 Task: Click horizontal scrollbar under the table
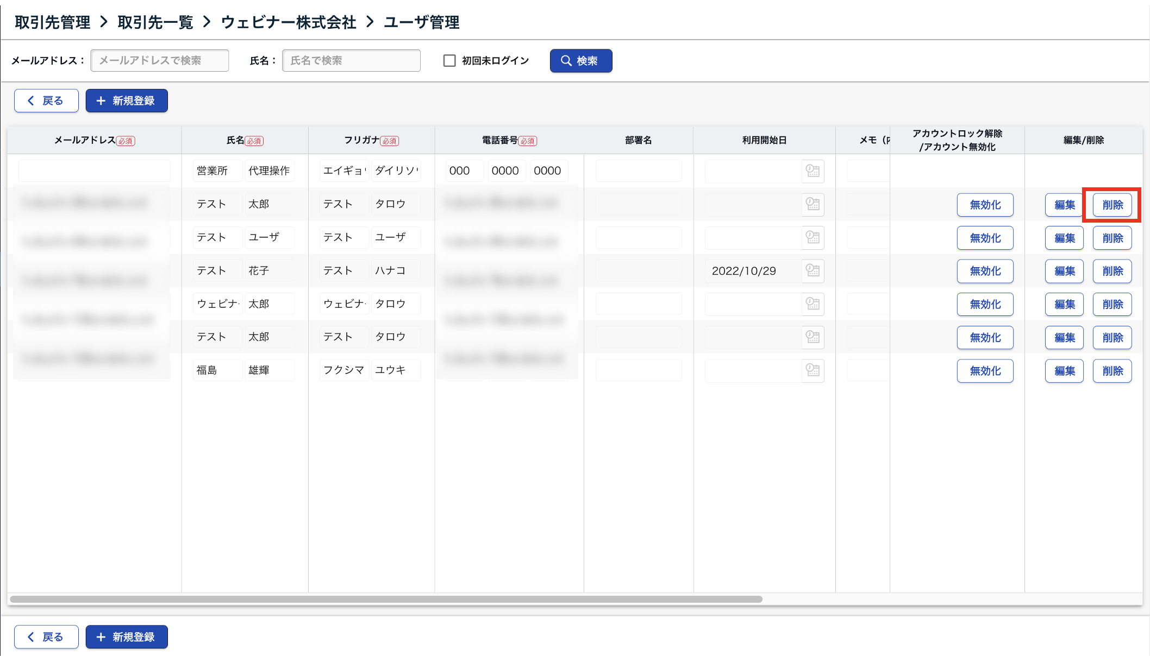coord(386,599)
